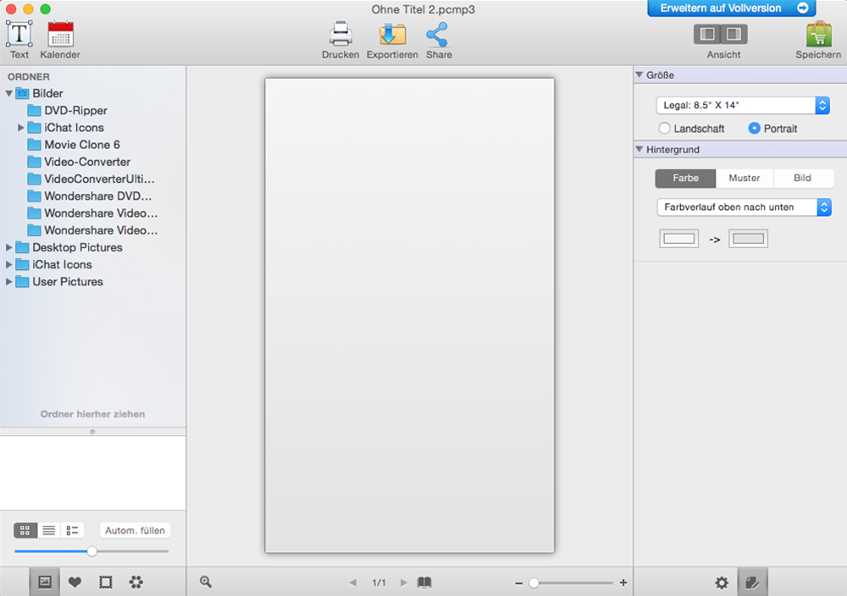The width and height of the screenshot is (847, 596).
Task: Select the Landschaft orientation option
Action: coord(665,129)
